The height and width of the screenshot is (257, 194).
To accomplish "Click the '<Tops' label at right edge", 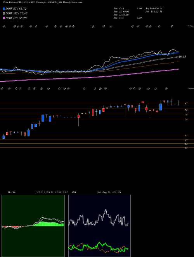I will coord(191,26).
